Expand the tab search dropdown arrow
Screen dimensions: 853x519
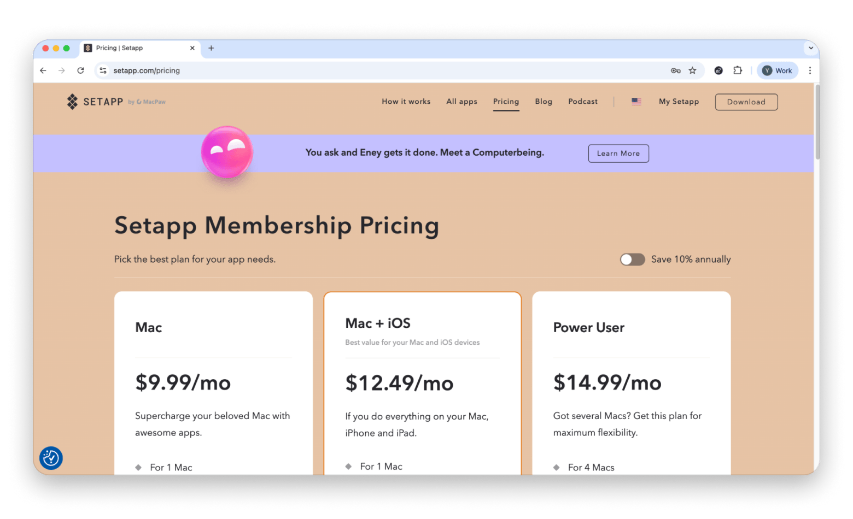pyautogui.click(x=811, y=48)
